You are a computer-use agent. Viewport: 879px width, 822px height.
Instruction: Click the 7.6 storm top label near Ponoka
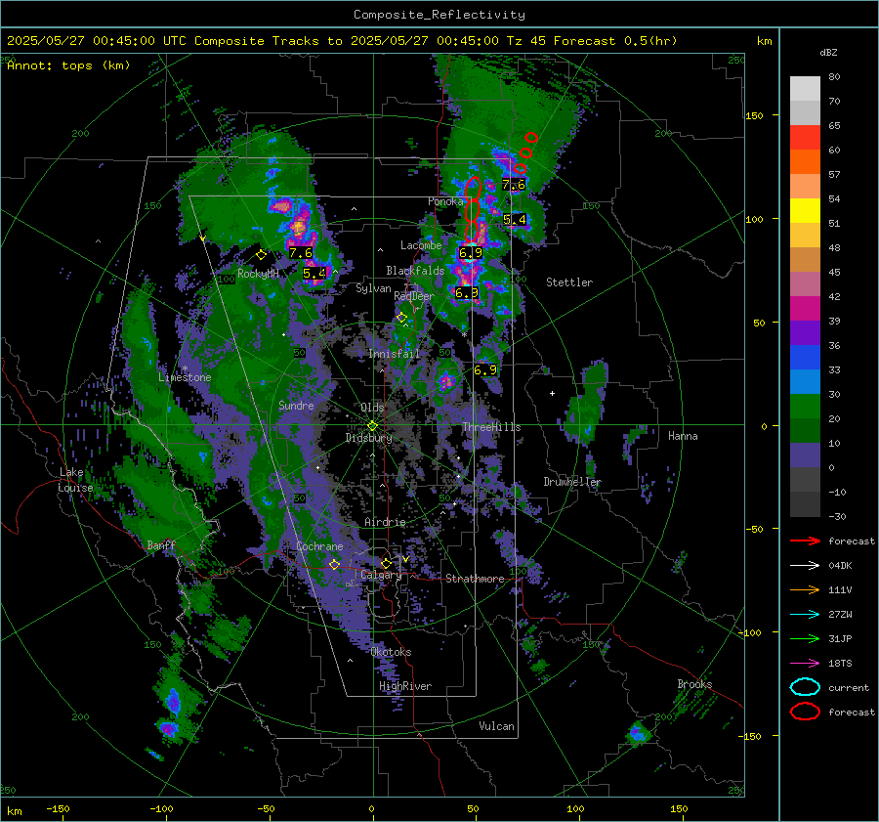514,185
